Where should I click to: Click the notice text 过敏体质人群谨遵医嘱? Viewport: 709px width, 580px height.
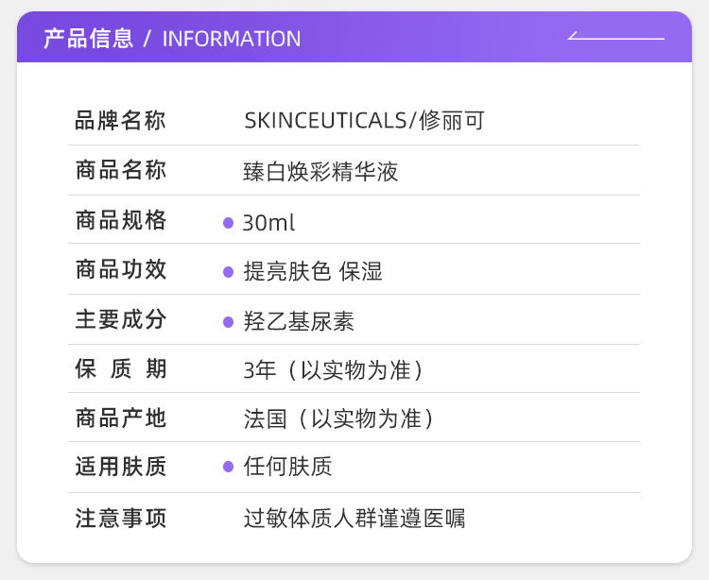[x=354, y=519]
